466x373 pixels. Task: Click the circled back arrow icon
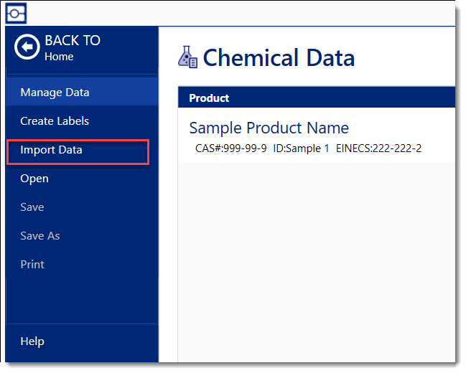coord(27,47)
